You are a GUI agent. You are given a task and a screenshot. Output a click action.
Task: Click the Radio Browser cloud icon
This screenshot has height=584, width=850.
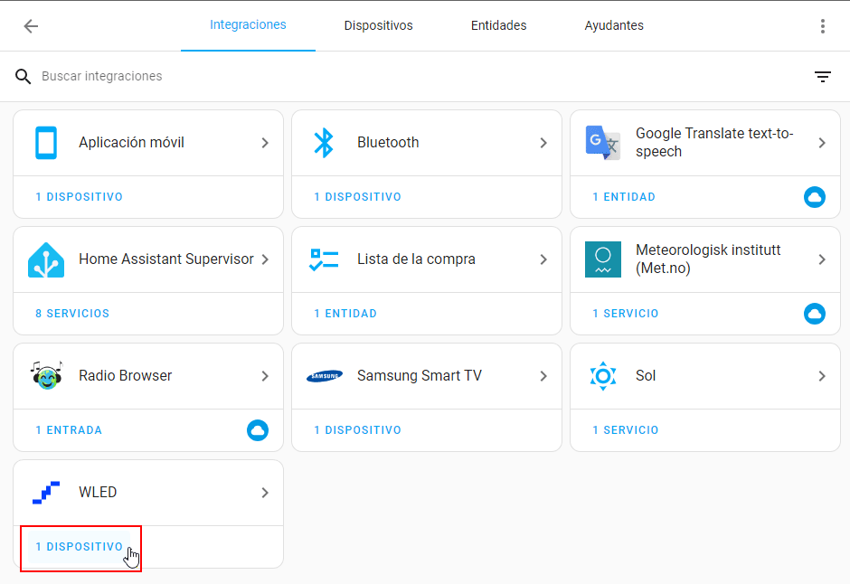click(258, 430)
